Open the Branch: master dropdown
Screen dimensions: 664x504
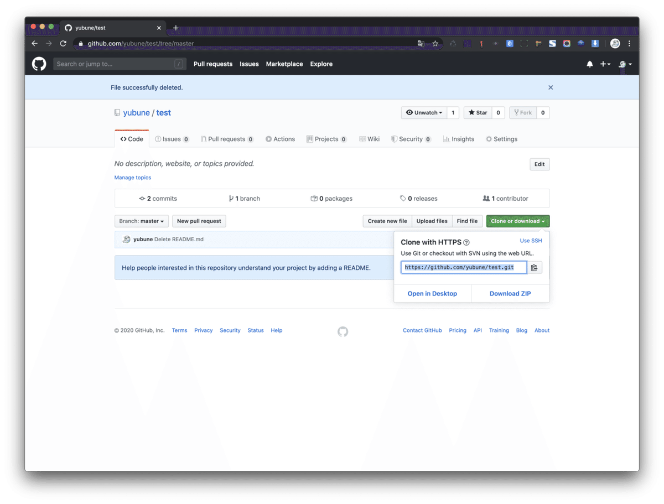(142, 221)
